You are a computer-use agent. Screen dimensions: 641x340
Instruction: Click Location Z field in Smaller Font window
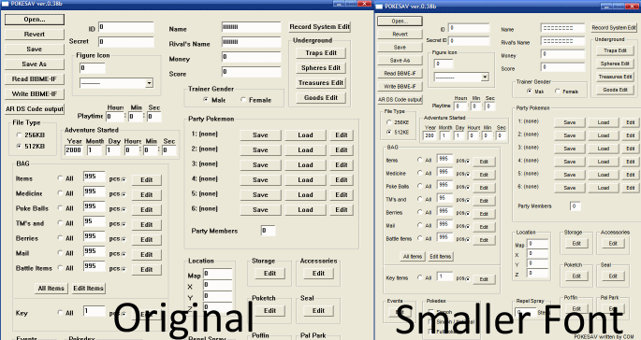tap(537, 274)
